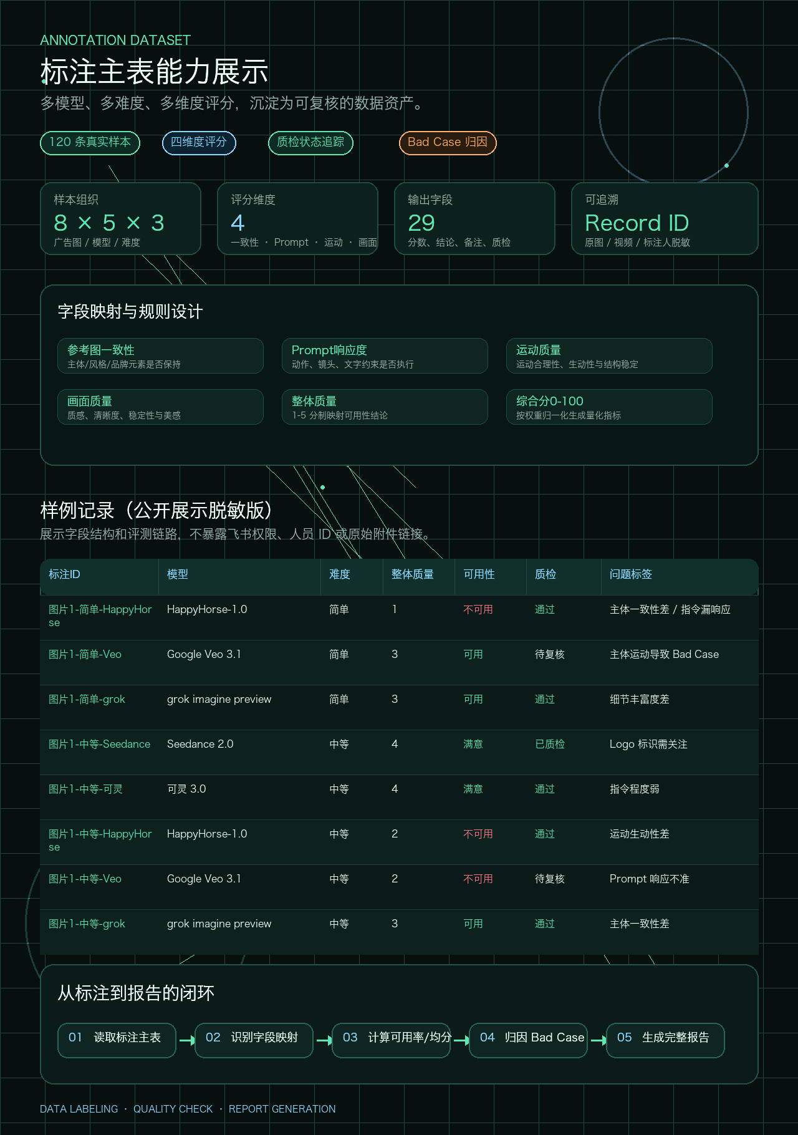Click the QUALITY CHECK footer text

173,1109
